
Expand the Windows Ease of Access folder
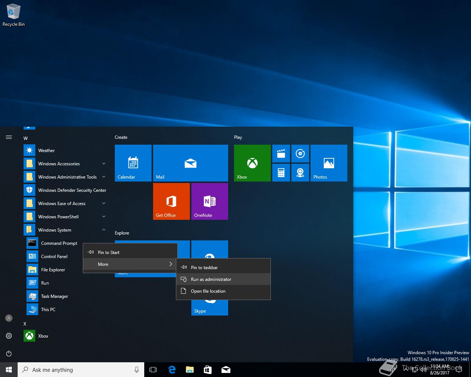pyautogui.click(x=65, y=204)
